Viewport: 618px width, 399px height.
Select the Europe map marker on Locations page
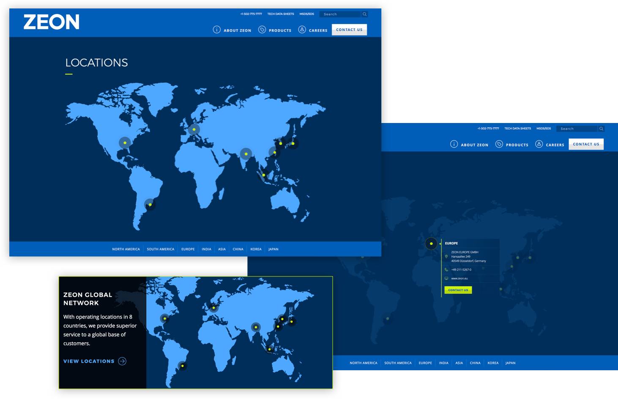(194, 129)
